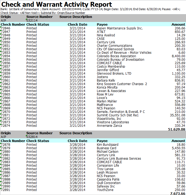Click Westone Laboratories payee
Viewport: 186px width, 195px height.
pyautogui.click(x=113, y=122)
